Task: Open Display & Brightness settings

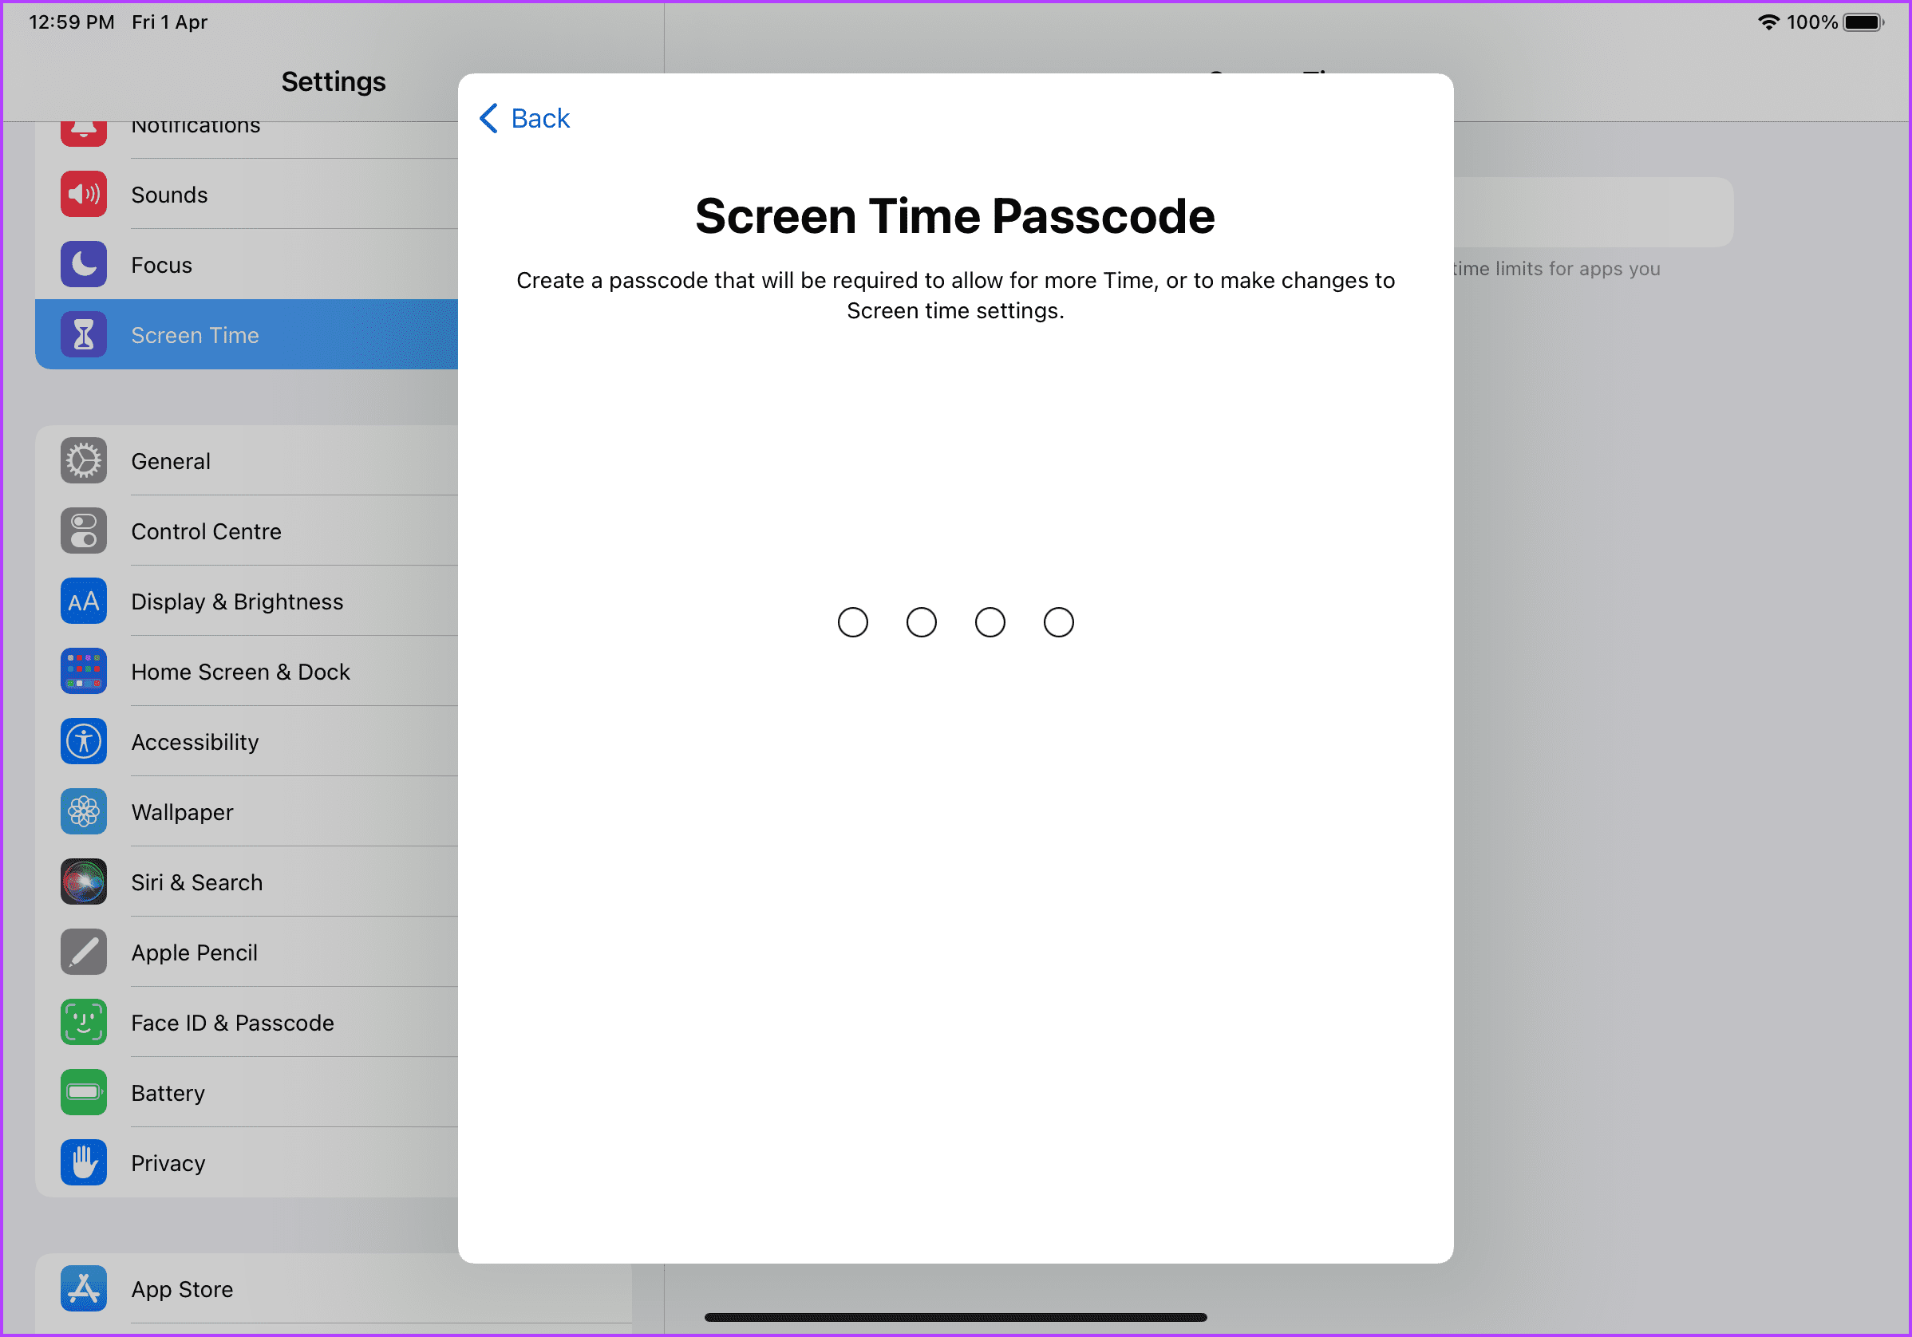Action: (x=237, y=600)
